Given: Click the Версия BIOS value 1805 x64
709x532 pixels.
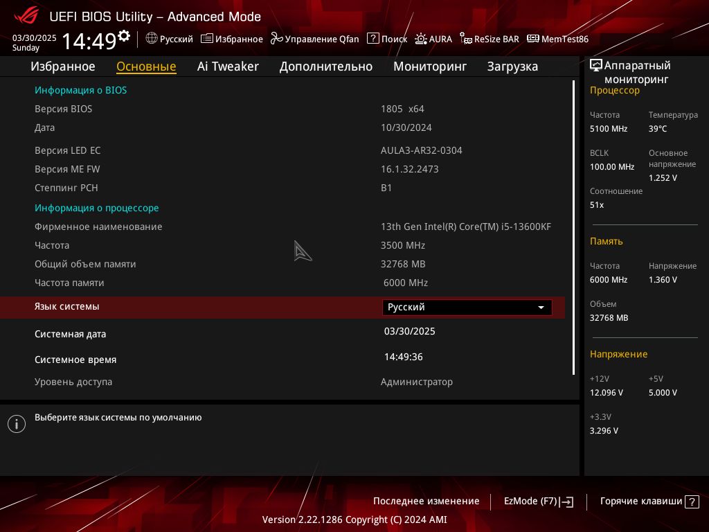Looking at the screenshot, I should pyautogui.click(x=402, y=109).
